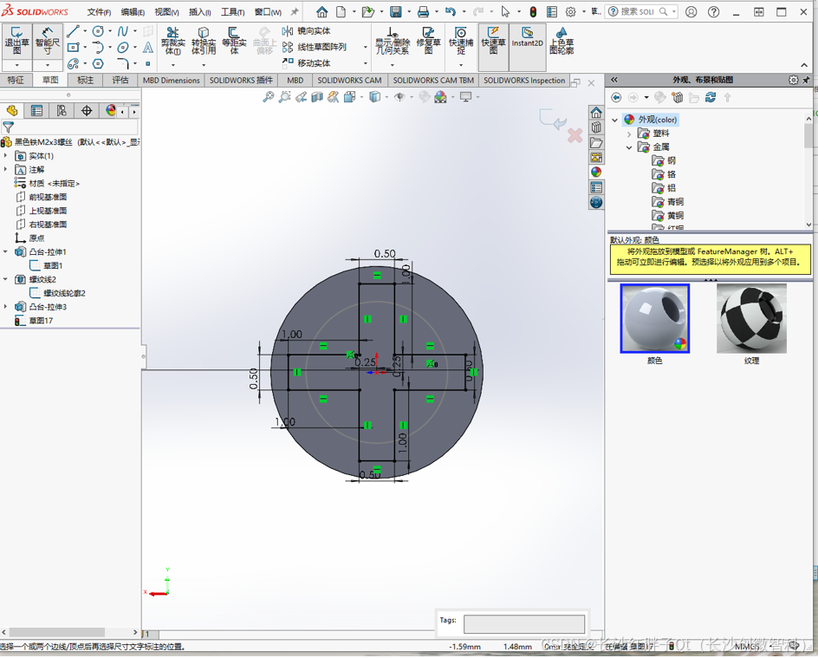Image resolution: width=818 pixels, height=658 pixels.
Task: Collapse the 金属 appearance folder
Action: pos(628,147)
